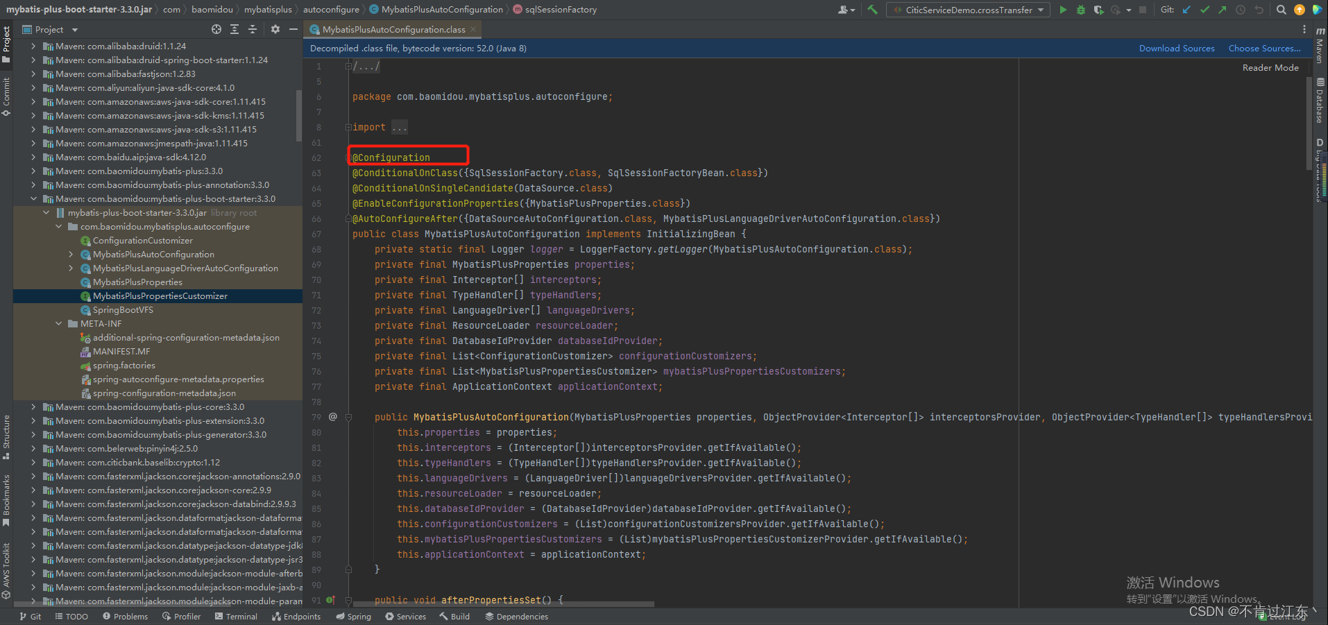Image resolution: width=1328 pixels, height=625 pixels.
Task: Open the Database side tool window
Action: [x=1320, y=100]
